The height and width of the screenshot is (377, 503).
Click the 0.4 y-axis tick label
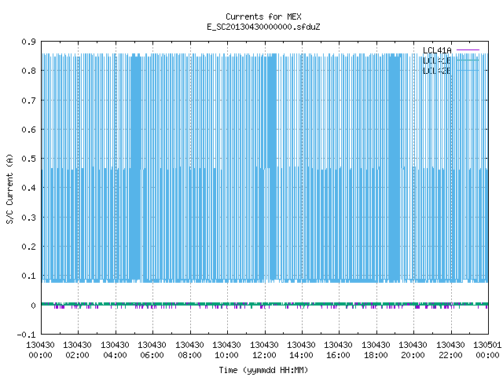pos(28,188)
